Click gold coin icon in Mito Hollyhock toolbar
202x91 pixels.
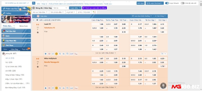[56, 88]
